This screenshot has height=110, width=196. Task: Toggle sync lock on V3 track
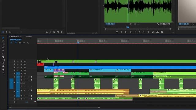21,67
